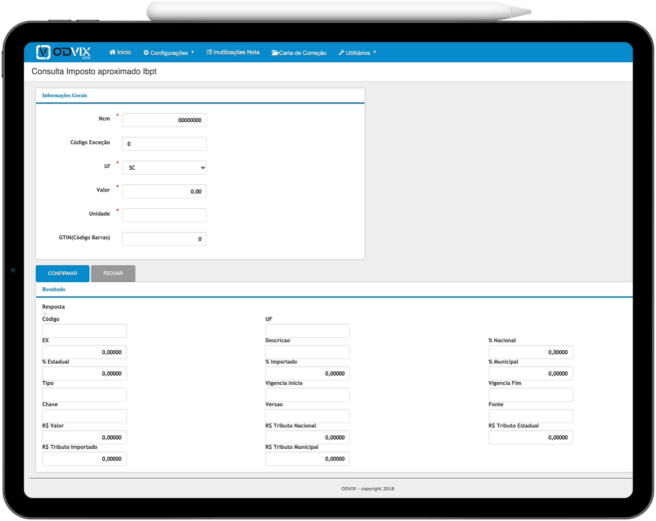Image resolution: width=656 pixels, height=521 pixels.
Task: Open the Uf state dropdown showing SC
Action: (164, 168)
